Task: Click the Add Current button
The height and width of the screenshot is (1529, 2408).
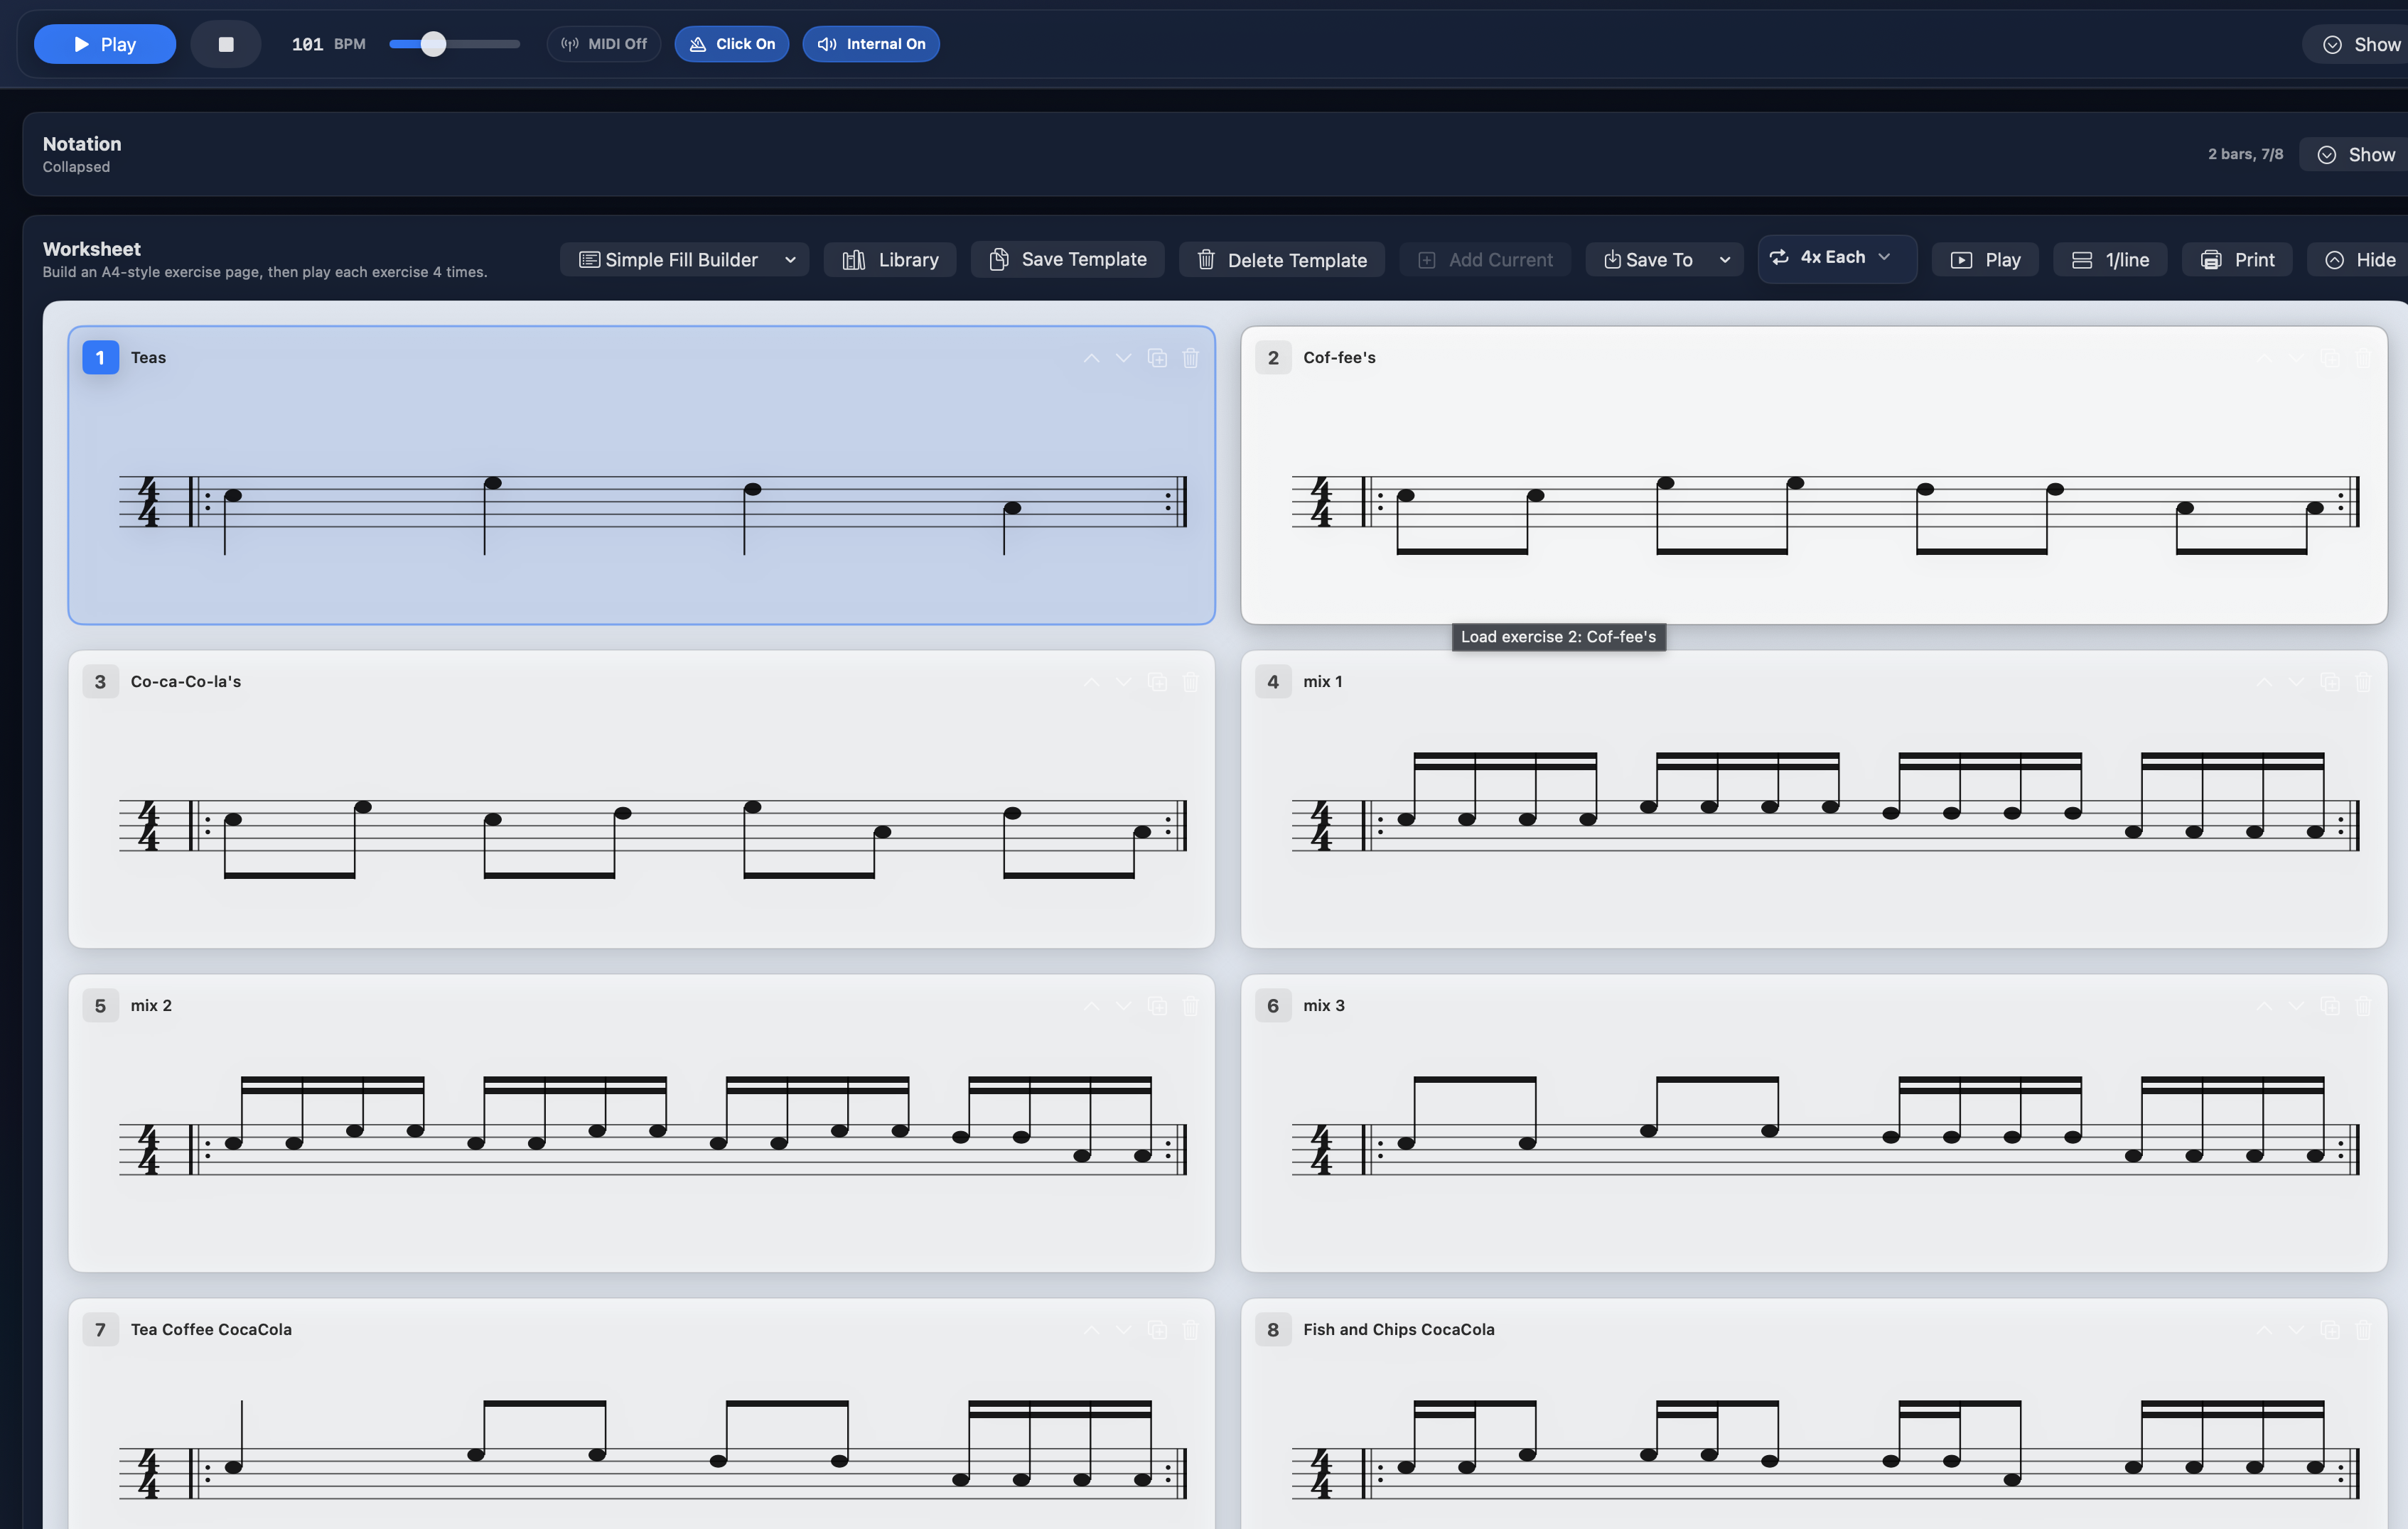Action: tap(1485, 260)
